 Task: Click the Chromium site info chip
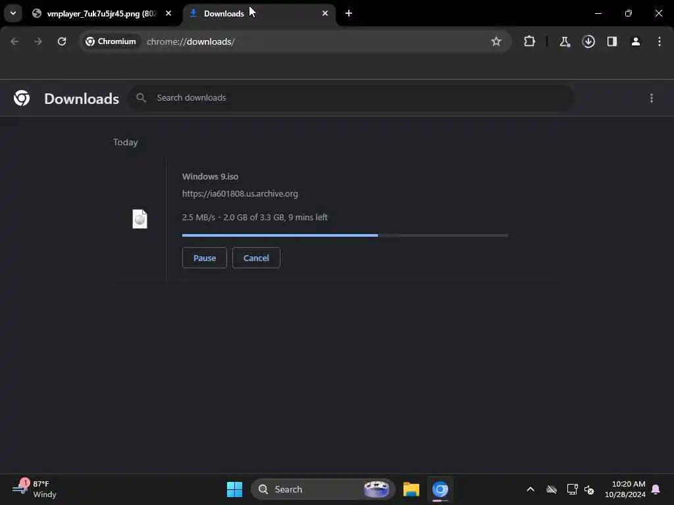coord(111,41)
